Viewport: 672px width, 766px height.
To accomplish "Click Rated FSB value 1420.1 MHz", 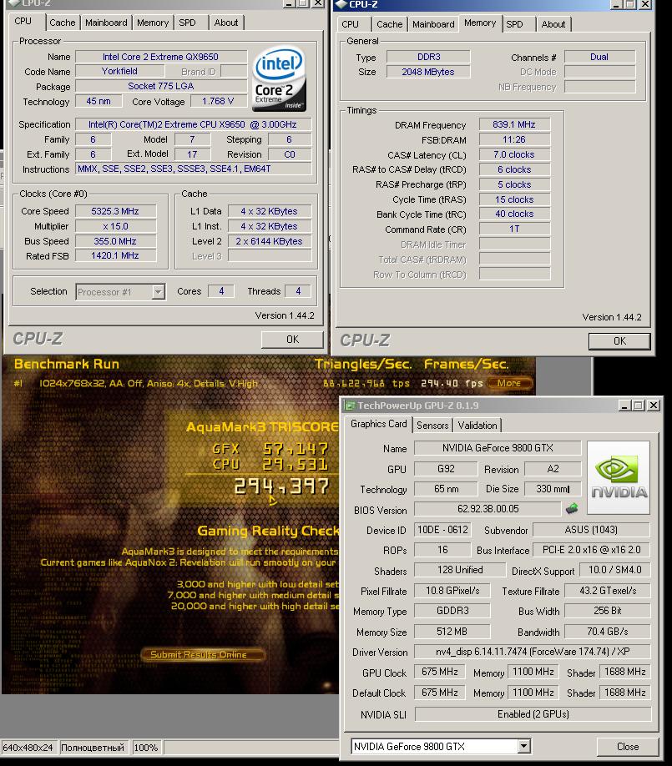I will [115, 255].
